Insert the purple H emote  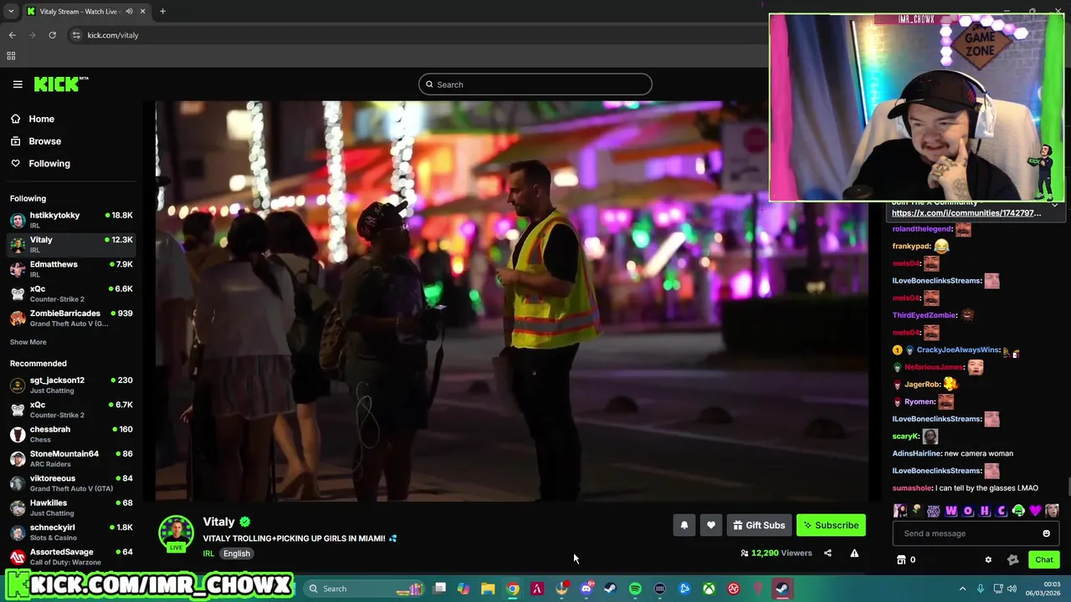985,511
